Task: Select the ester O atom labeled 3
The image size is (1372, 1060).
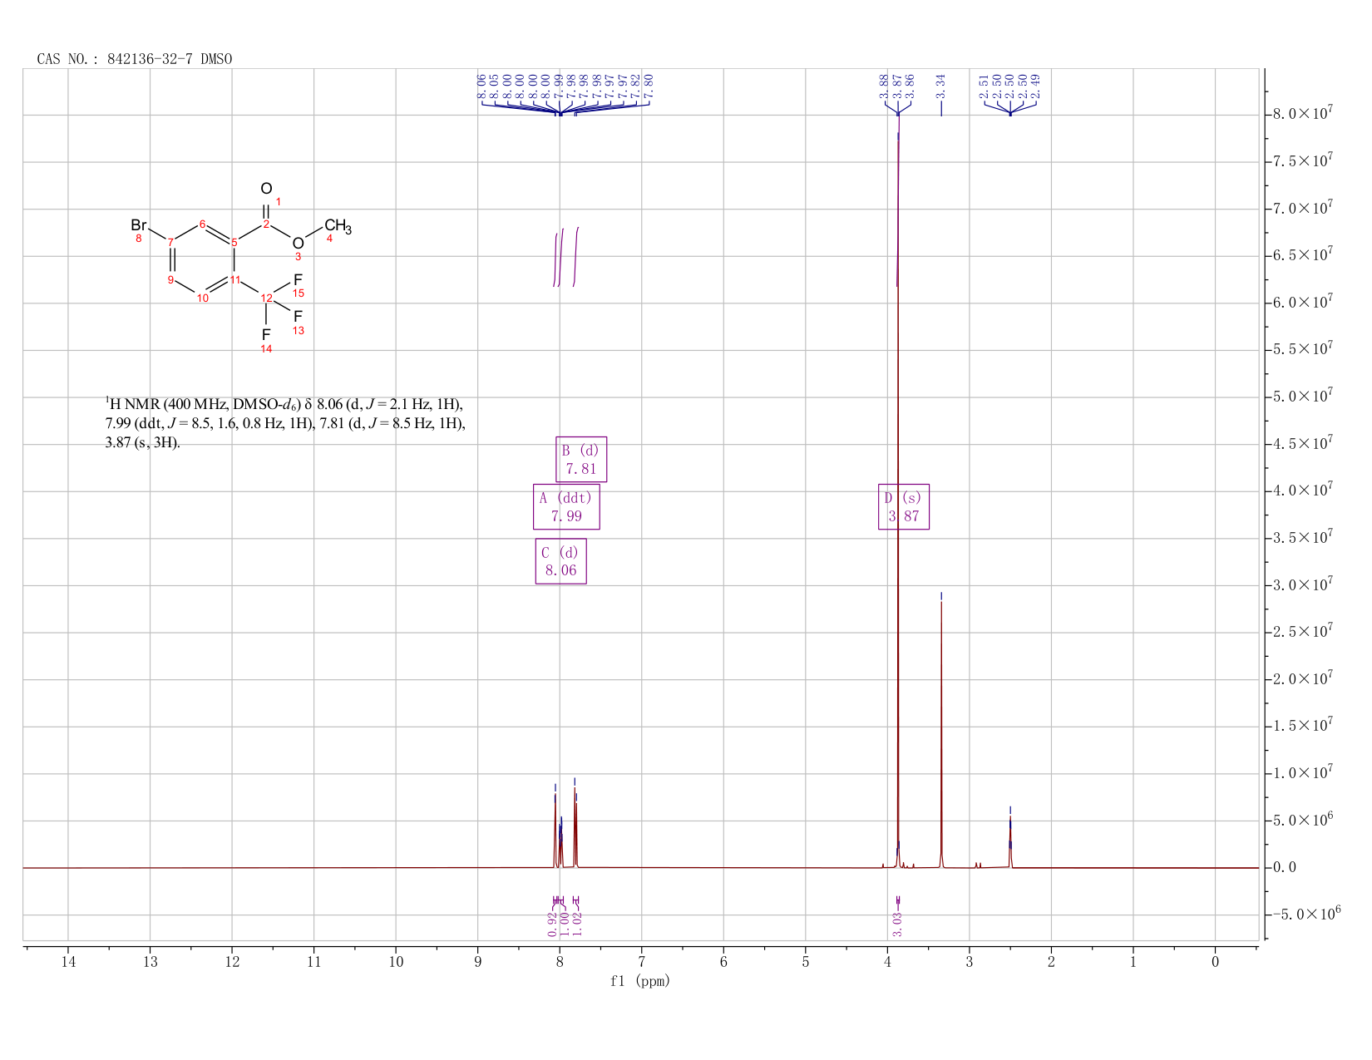Action: coord(298,244)
